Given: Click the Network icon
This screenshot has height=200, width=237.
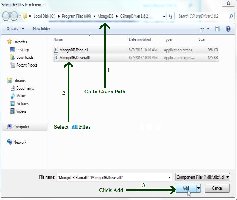Looking at the screenshot, I should click(10, 142).
